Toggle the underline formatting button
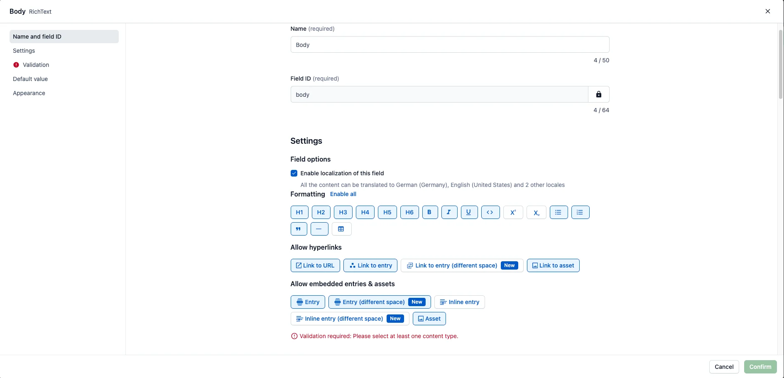 click(x=469, y=212)
